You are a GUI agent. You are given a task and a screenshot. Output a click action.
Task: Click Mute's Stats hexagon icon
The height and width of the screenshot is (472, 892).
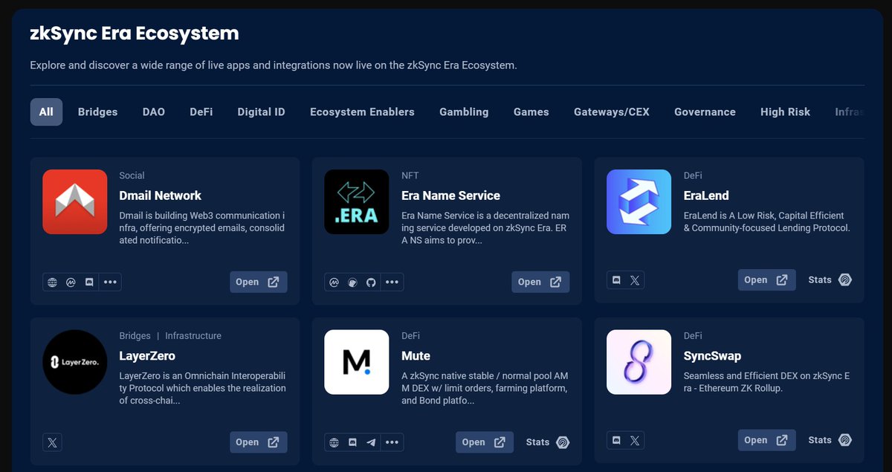(563, 442)
